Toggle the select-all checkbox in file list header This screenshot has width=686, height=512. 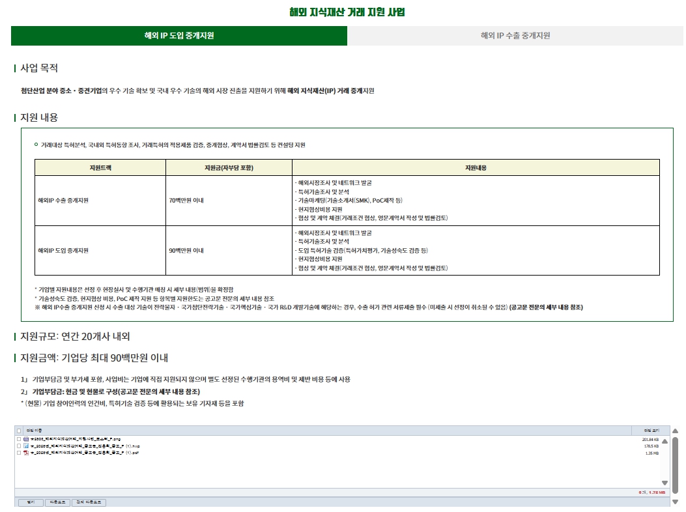[x=19, y=431]
